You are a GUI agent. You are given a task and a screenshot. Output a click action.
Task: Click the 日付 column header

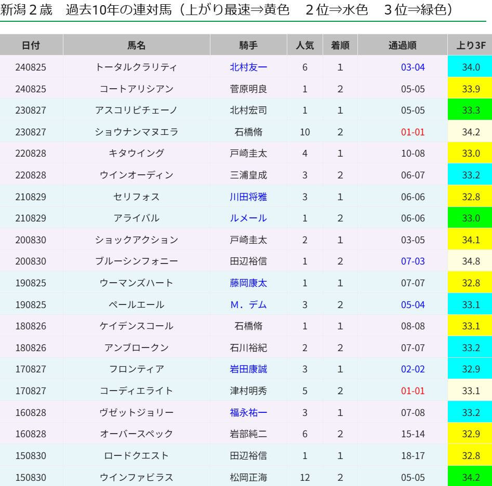pos(31,45)
